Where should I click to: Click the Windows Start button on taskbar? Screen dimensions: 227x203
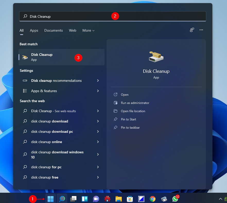[51, 199]
